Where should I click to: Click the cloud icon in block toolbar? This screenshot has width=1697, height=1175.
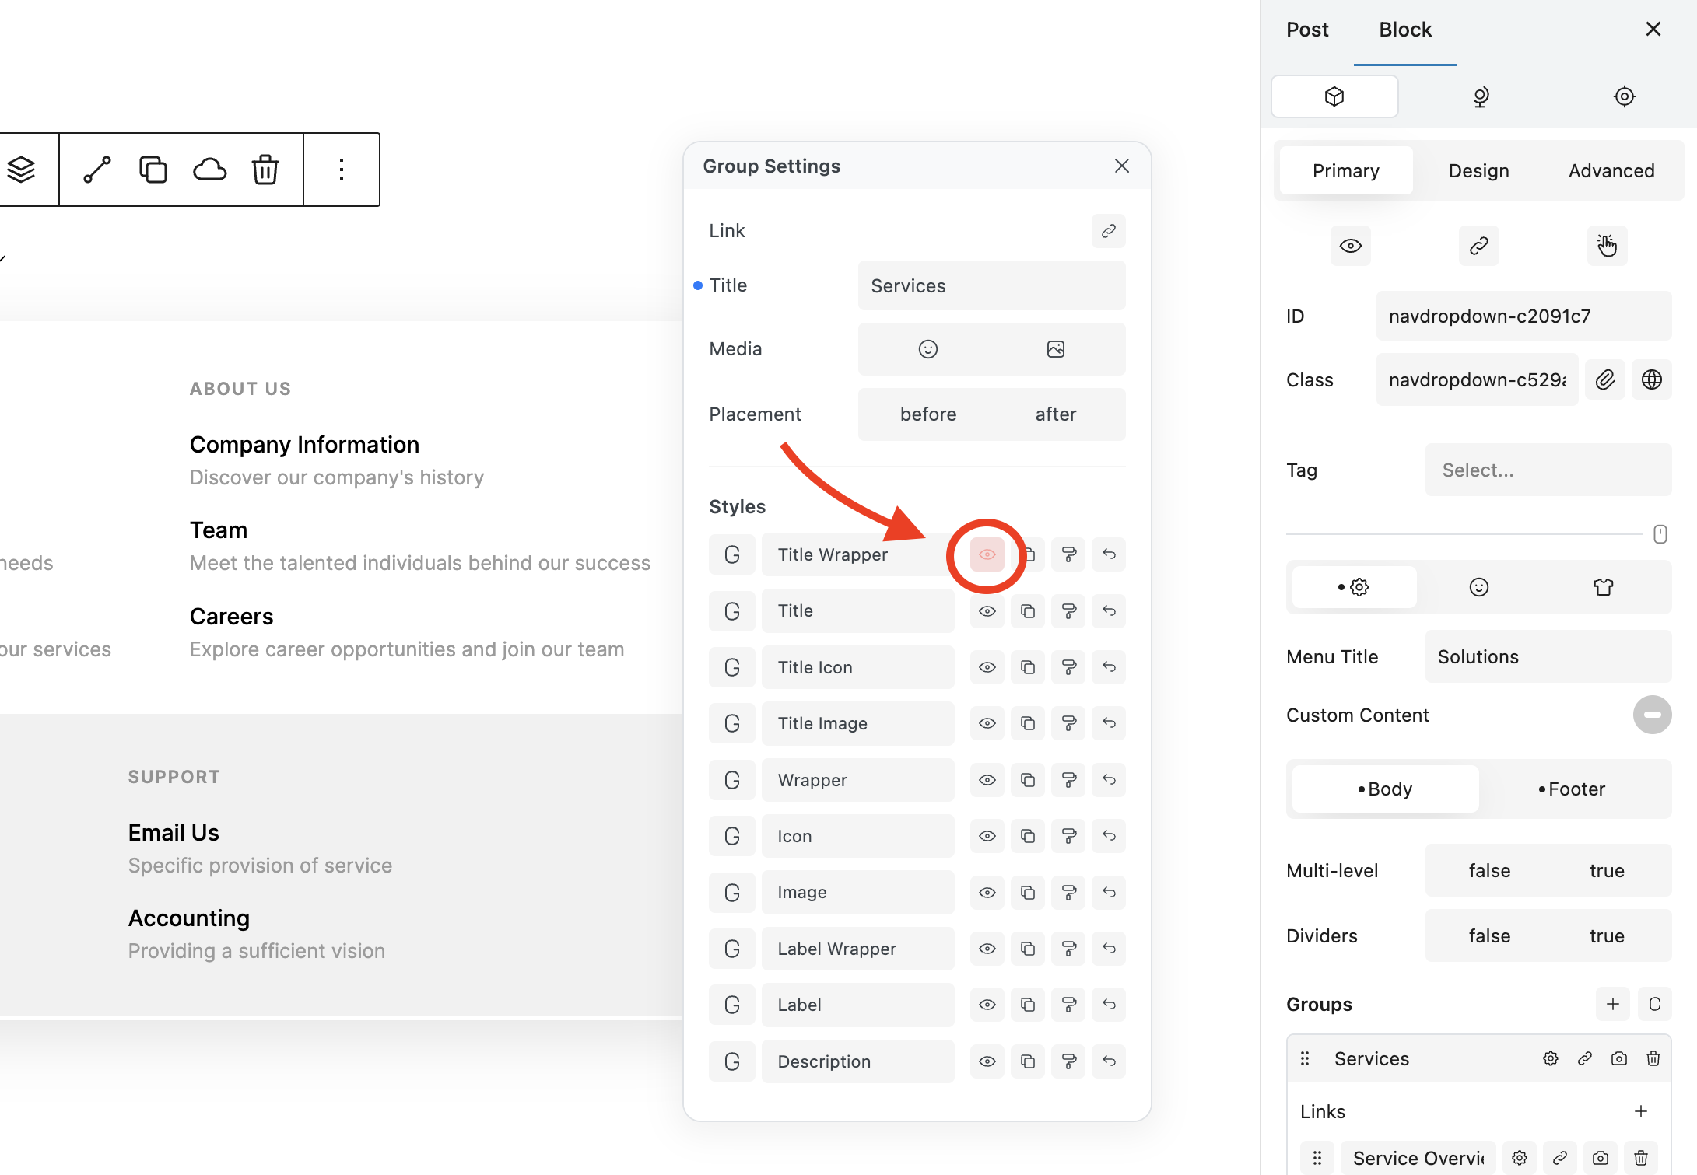point(209,169)
